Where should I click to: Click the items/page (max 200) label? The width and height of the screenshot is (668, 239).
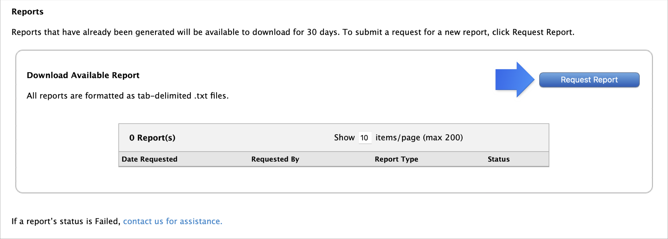[419, 138]
